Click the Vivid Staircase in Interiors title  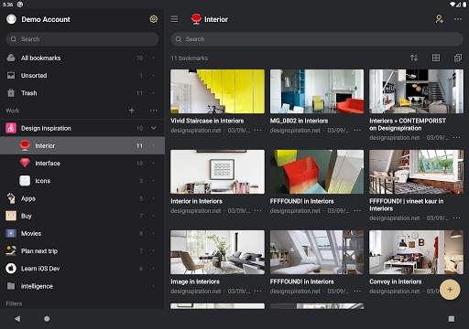[207, 121]
